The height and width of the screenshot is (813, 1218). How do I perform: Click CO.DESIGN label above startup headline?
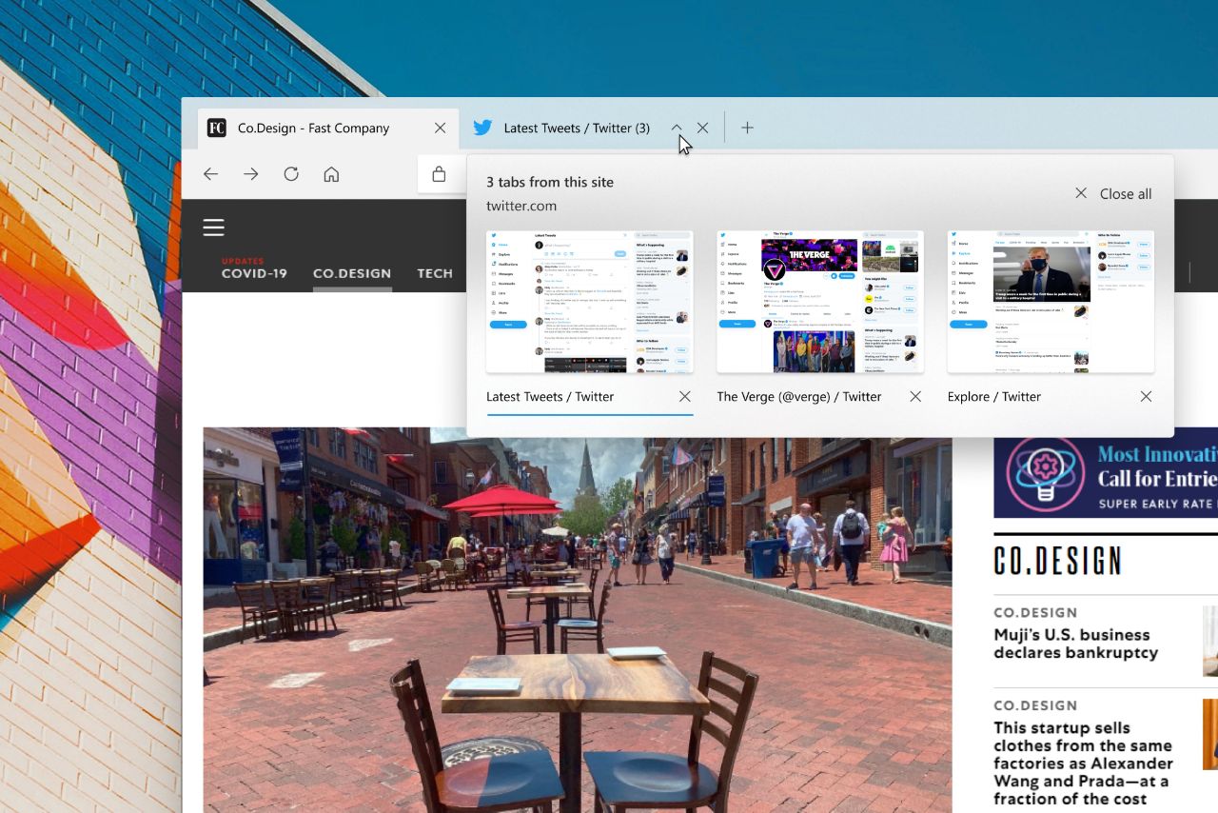pos(1035,705)
